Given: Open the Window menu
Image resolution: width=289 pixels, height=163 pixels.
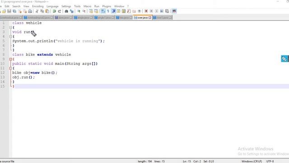Looking at the screenshot, I should coord(119,6).
